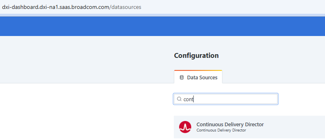The width and height of the screenshot is (325, 140).
Task: Click the "Configuration" page heading
Action: (196, 56)
